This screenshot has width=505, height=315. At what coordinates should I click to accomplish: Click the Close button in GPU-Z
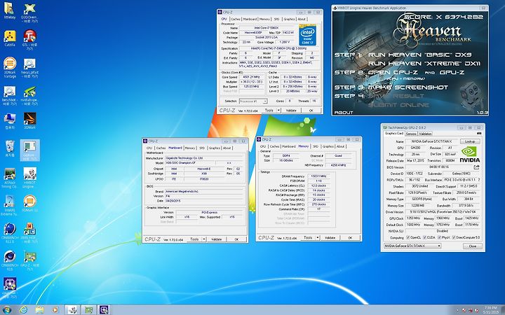(x=473, y=246)
